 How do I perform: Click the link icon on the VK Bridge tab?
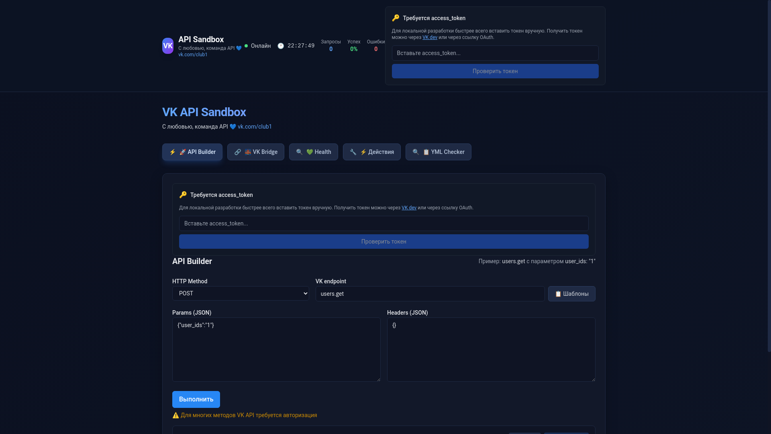237,152
